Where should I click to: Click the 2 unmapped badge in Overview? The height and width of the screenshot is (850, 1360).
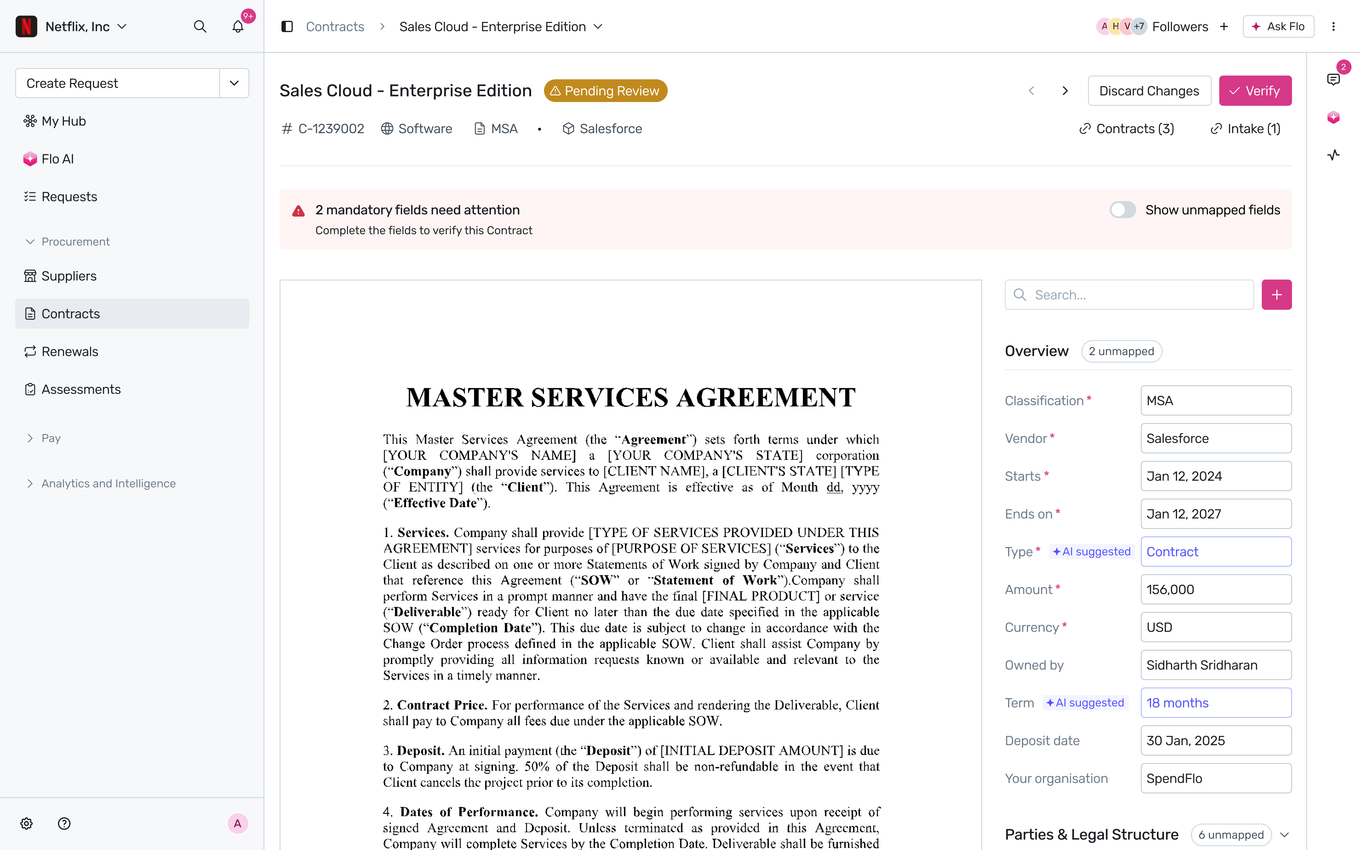click(1121, 351)
